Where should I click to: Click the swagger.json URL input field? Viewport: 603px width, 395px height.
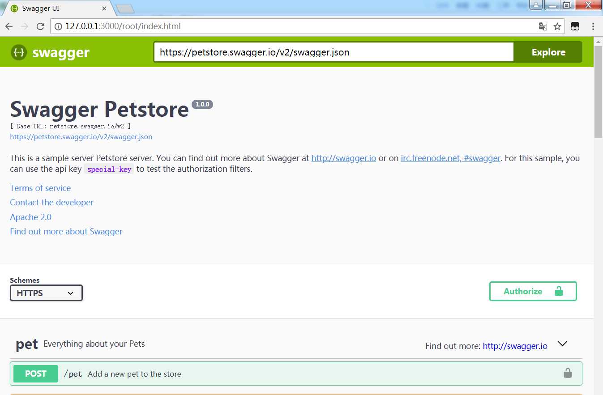(334, 52)
